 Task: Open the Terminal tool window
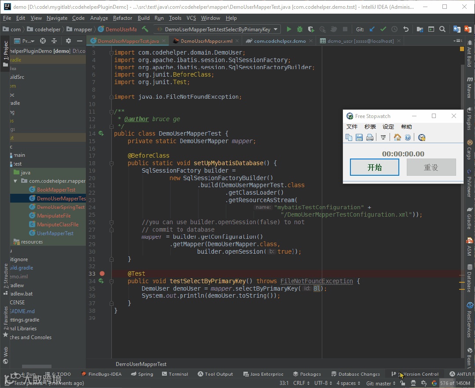[174, 374]
